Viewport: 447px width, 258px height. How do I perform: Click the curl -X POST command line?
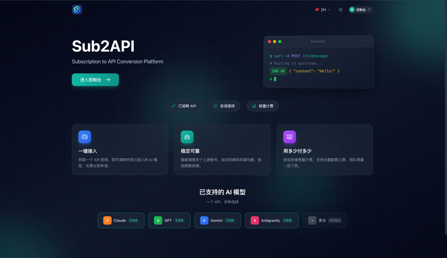tap(299, 56)
